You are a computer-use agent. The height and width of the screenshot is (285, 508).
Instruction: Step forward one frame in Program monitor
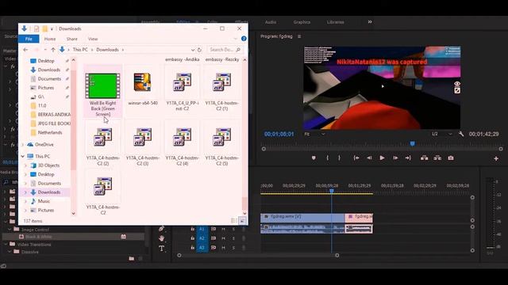click(x=395, y=158)
